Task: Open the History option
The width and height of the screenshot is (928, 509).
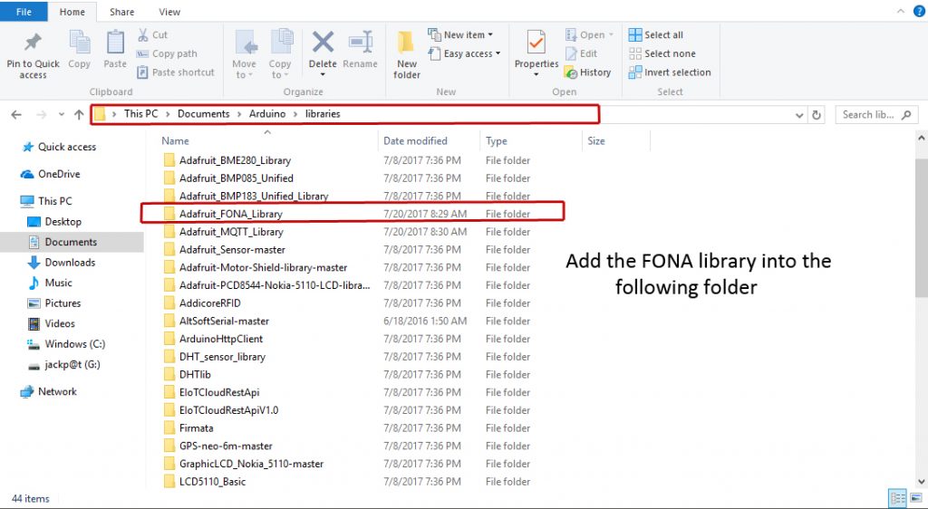Action: pyautogui.click(x=587, y=72)
